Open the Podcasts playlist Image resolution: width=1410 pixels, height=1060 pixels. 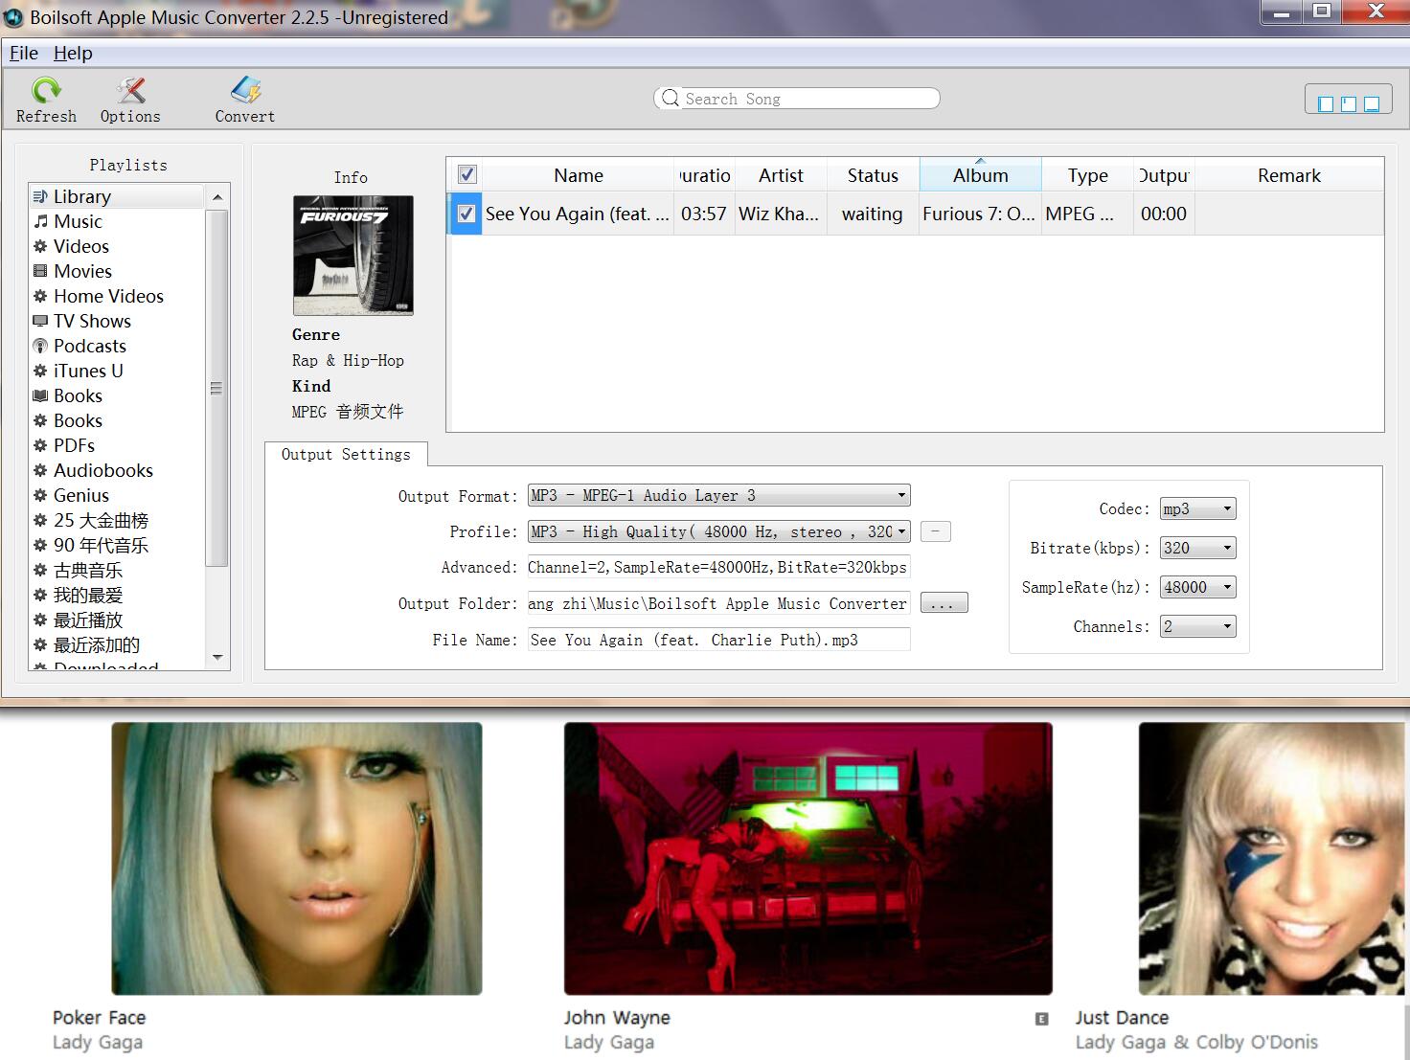(40, 346)
